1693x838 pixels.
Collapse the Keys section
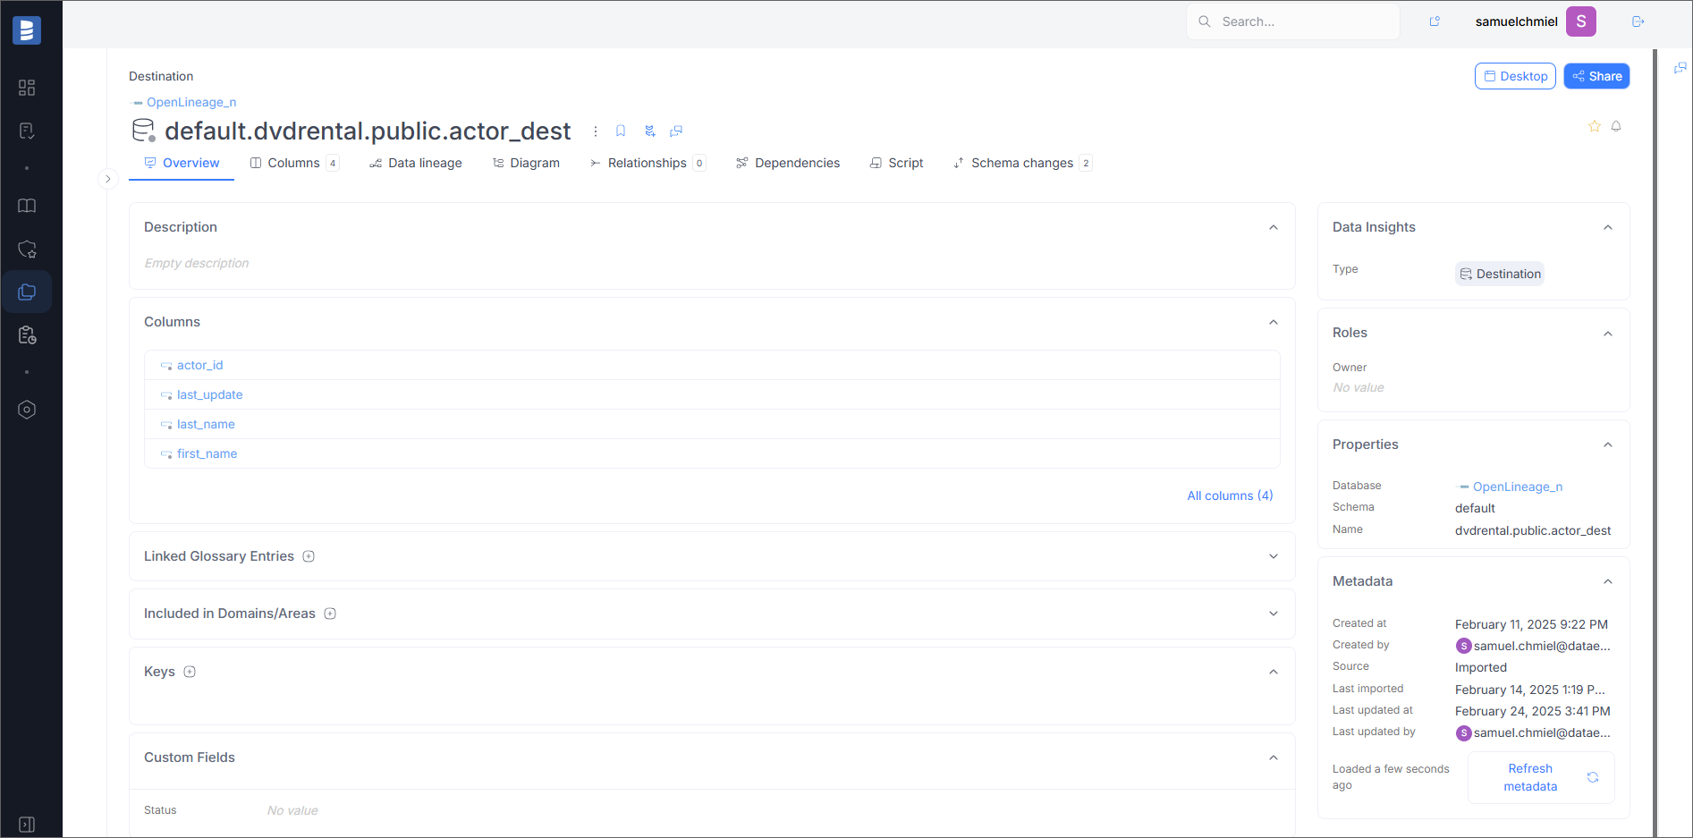pyautogui.click(x=1274, y=672)
